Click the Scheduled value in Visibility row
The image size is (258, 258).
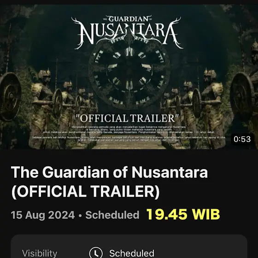(x=132, y=253)
